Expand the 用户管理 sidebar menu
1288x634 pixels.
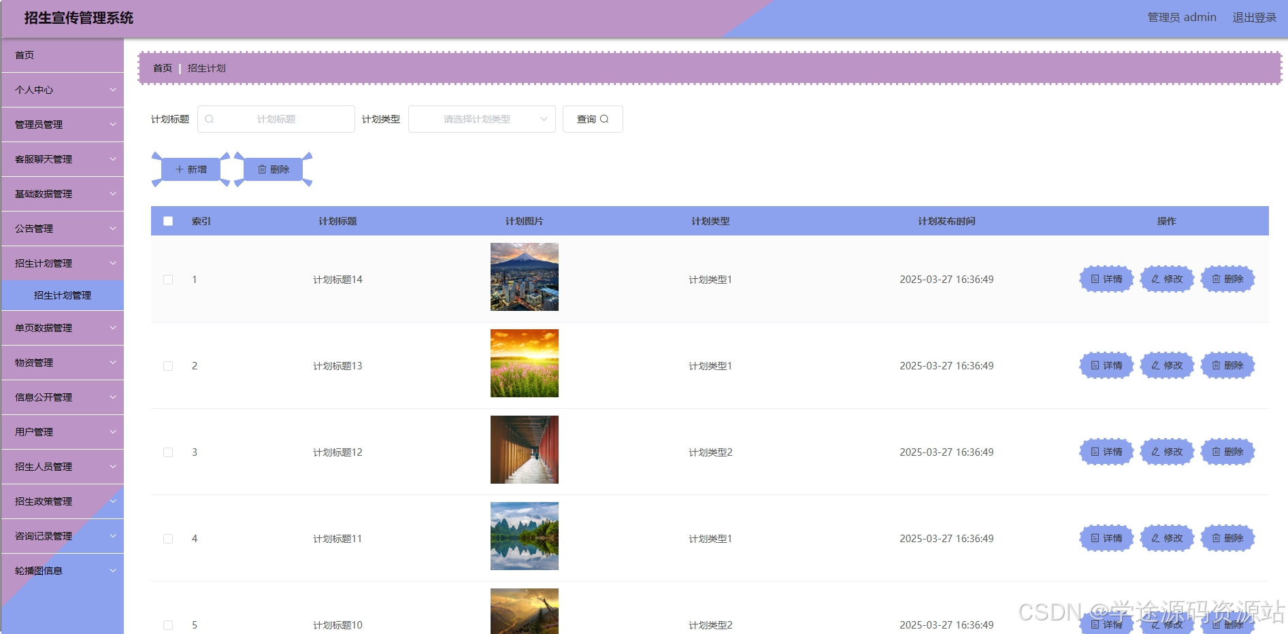click(x=63, y=432)
